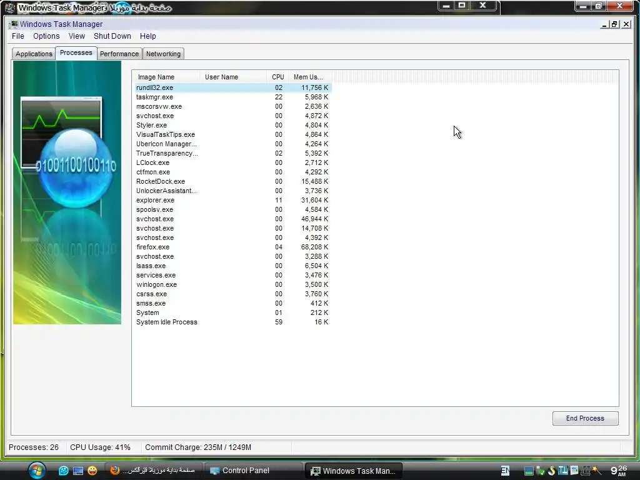Select the services.exe process
This screenshot has width=640, height=480.
click(233, 276)
